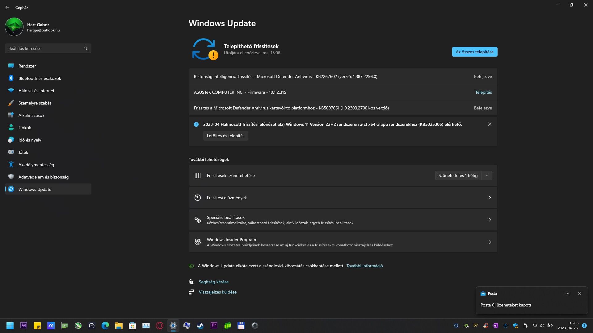Click the pause icon beside Frissítések szüneteltetése
The height and width of the screenshot is (333, 593).
(x=198, y=175)
